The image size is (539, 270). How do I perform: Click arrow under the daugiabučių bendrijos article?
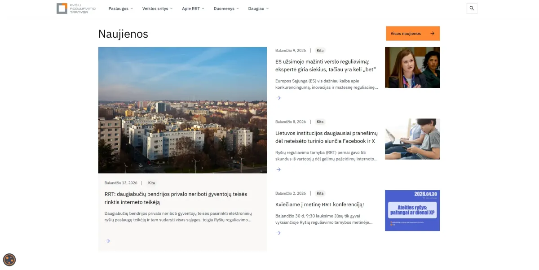click(x=108, y=241)
